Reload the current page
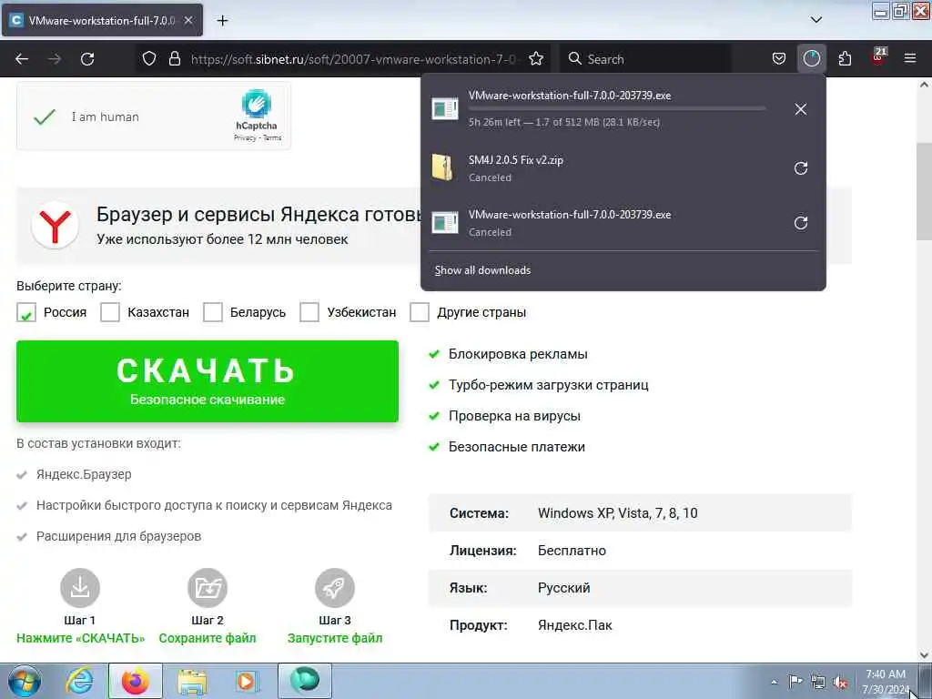This screenshot has width=932, height=699. [x=87, y=59]
